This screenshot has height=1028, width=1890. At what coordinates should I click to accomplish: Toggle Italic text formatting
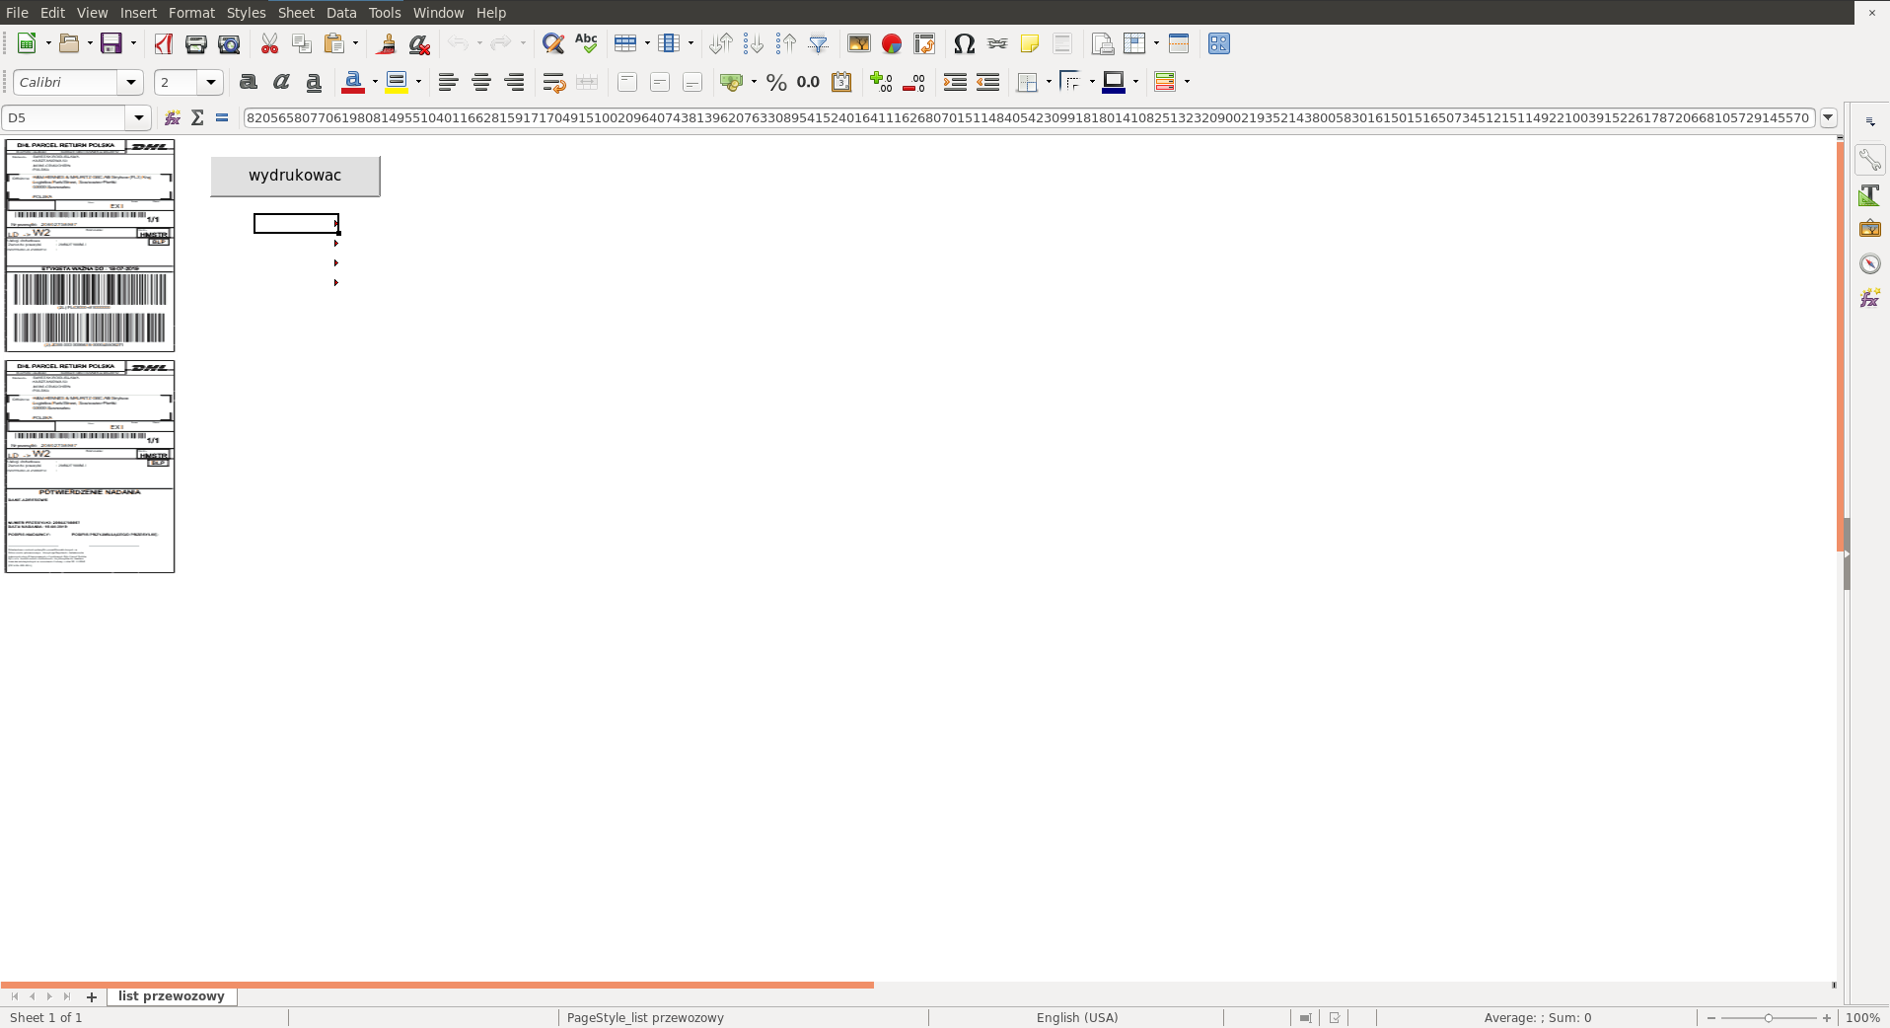[281, 82]
